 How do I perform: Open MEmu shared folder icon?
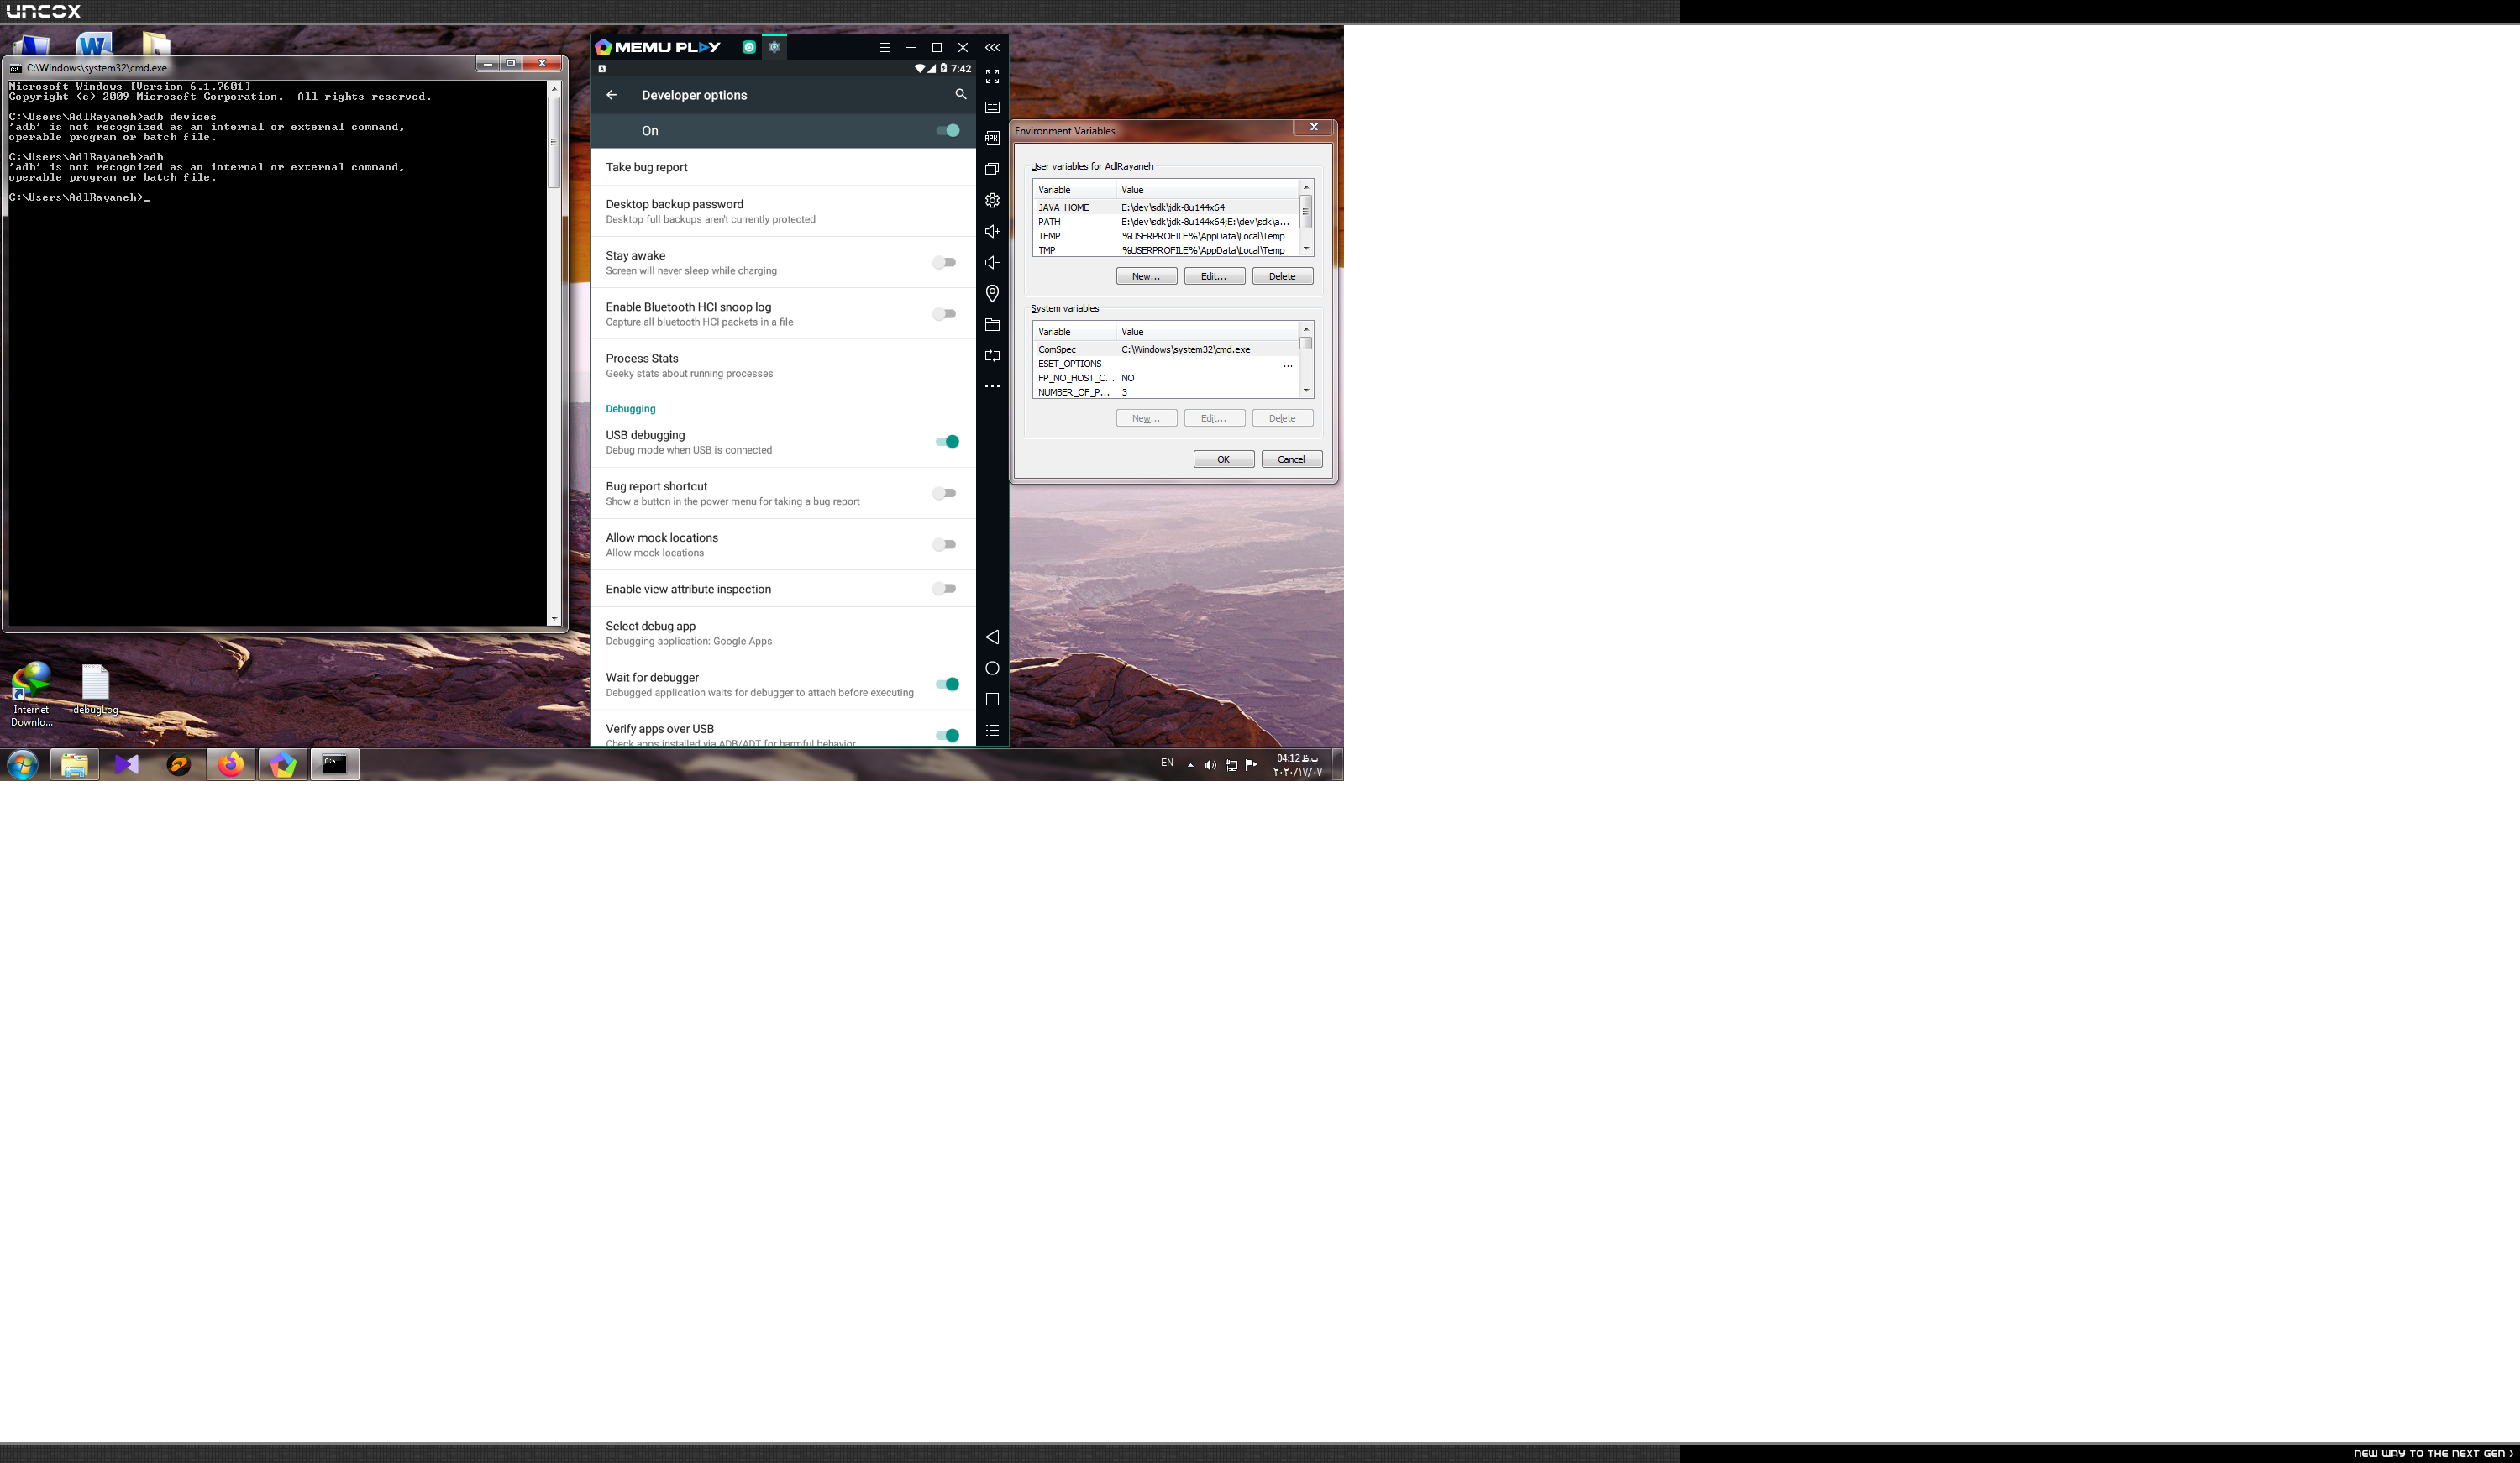point(992,324)
